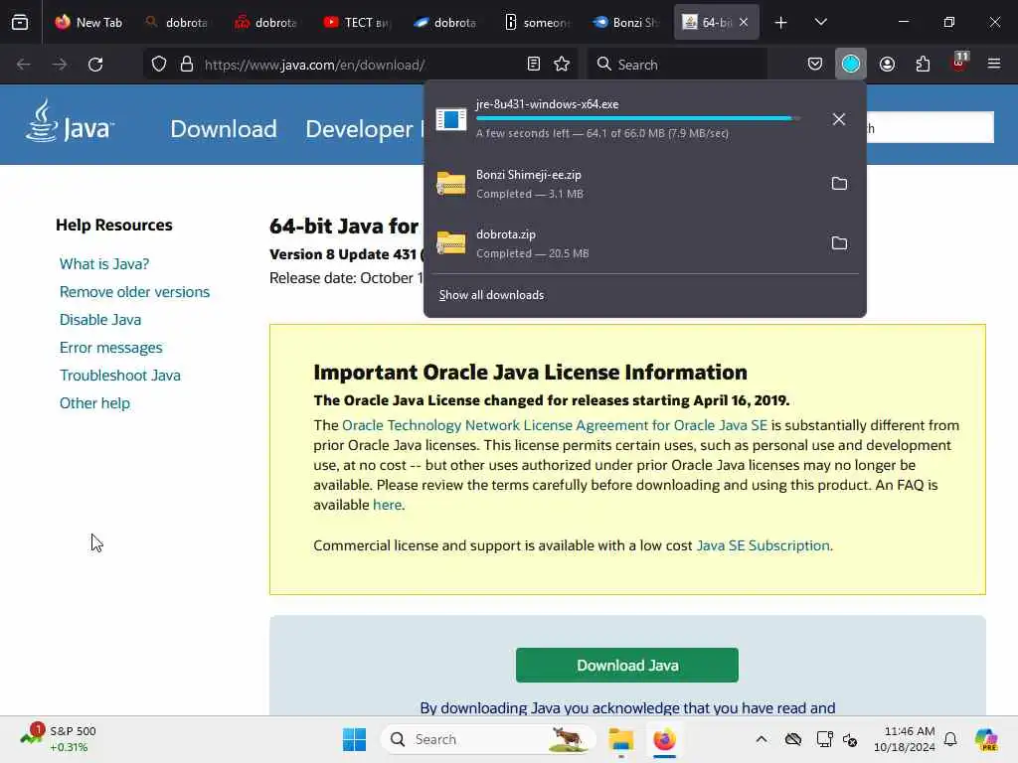This screenshot has height=763, width=1018.
Task: Toggle reader view icon
Action: [534, 65]
